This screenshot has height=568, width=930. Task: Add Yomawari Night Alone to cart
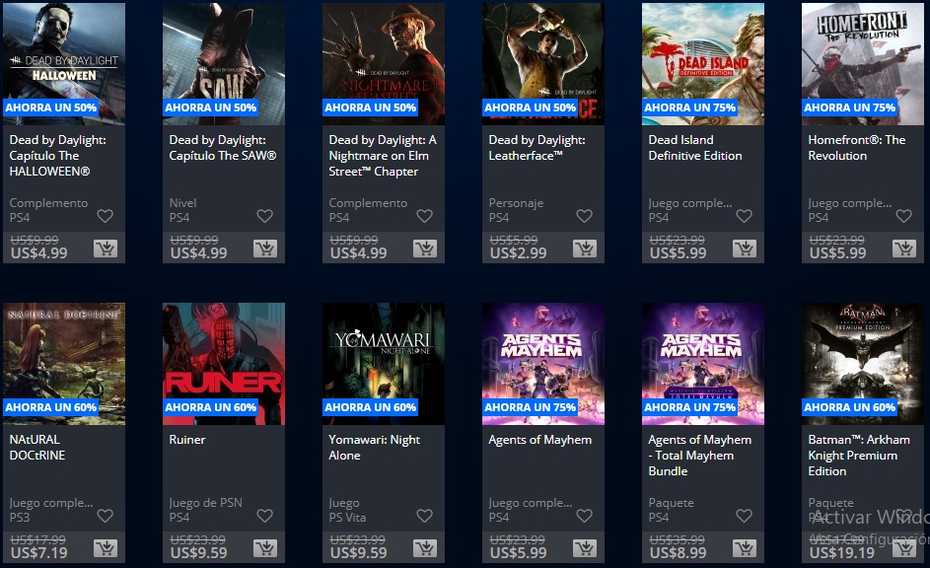pyautogui.click(x=425, y=548)
